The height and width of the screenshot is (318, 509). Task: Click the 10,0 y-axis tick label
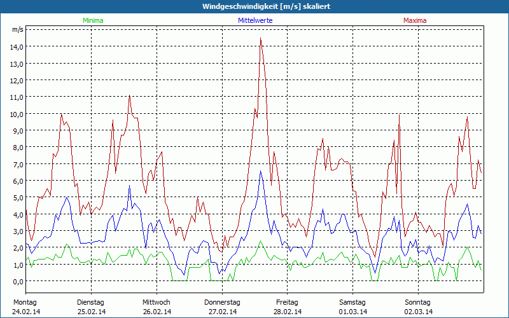click(x=17, y=114)
